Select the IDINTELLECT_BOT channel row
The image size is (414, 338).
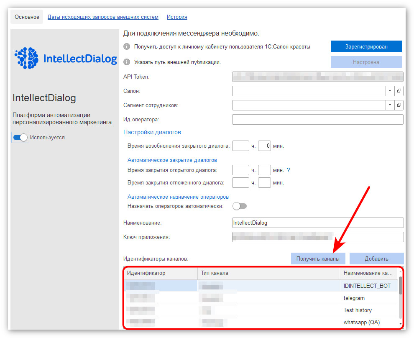[261, 286]
